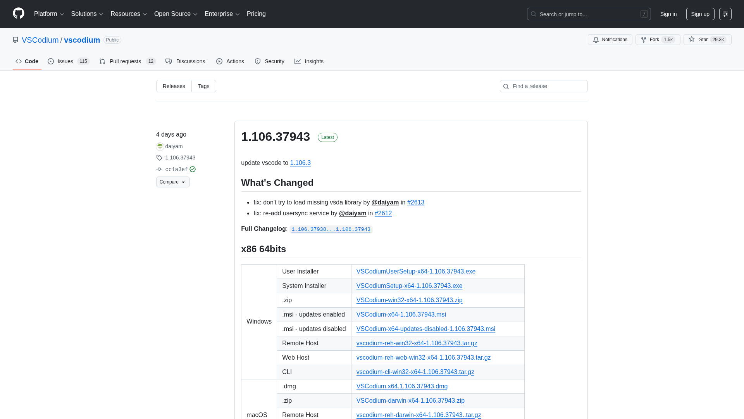Click the Search or jump to box
The width and height of the screenshot is (744, 419).
[588, 14]
